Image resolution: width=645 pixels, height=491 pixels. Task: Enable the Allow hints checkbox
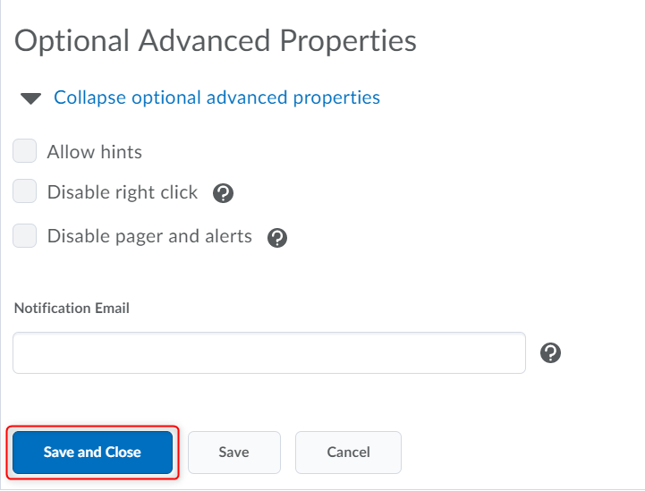click(x=25, y=151)
